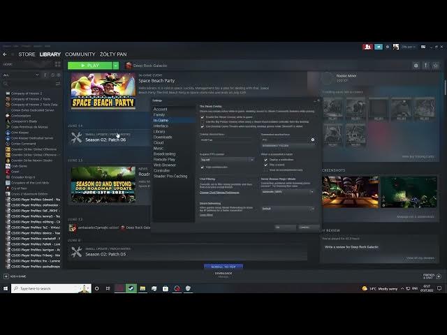This screenshot has height=335, width=447.
Task: Open Change Chat Filtering Preferences link
Action: (219, 193)
